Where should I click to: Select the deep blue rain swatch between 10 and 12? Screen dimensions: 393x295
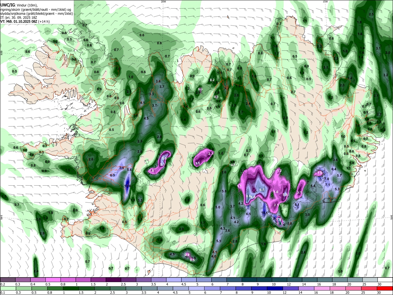tap(275, 288)
